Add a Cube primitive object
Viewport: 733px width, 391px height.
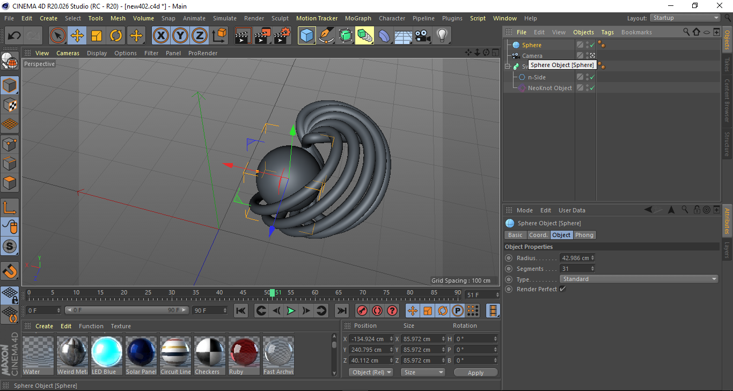click(306, 36)
